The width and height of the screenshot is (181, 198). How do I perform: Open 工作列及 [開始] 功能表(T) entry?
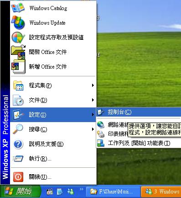[139, 143]
